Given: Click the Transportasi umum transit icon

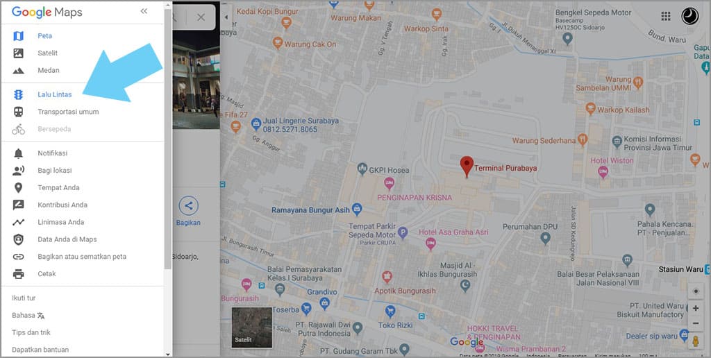Looking at the screenshot, I should coord(19,112).
